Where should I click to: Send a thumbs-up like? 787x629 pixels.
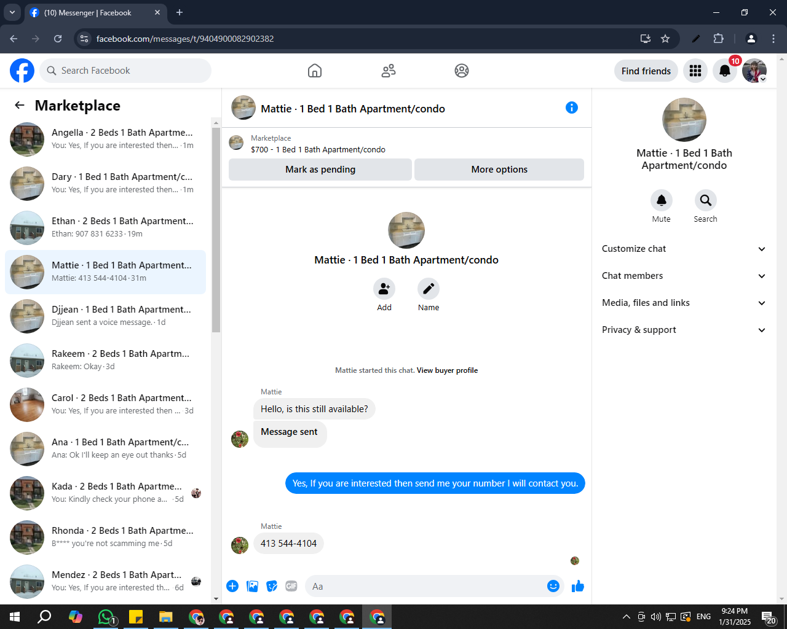click(578, 586)
